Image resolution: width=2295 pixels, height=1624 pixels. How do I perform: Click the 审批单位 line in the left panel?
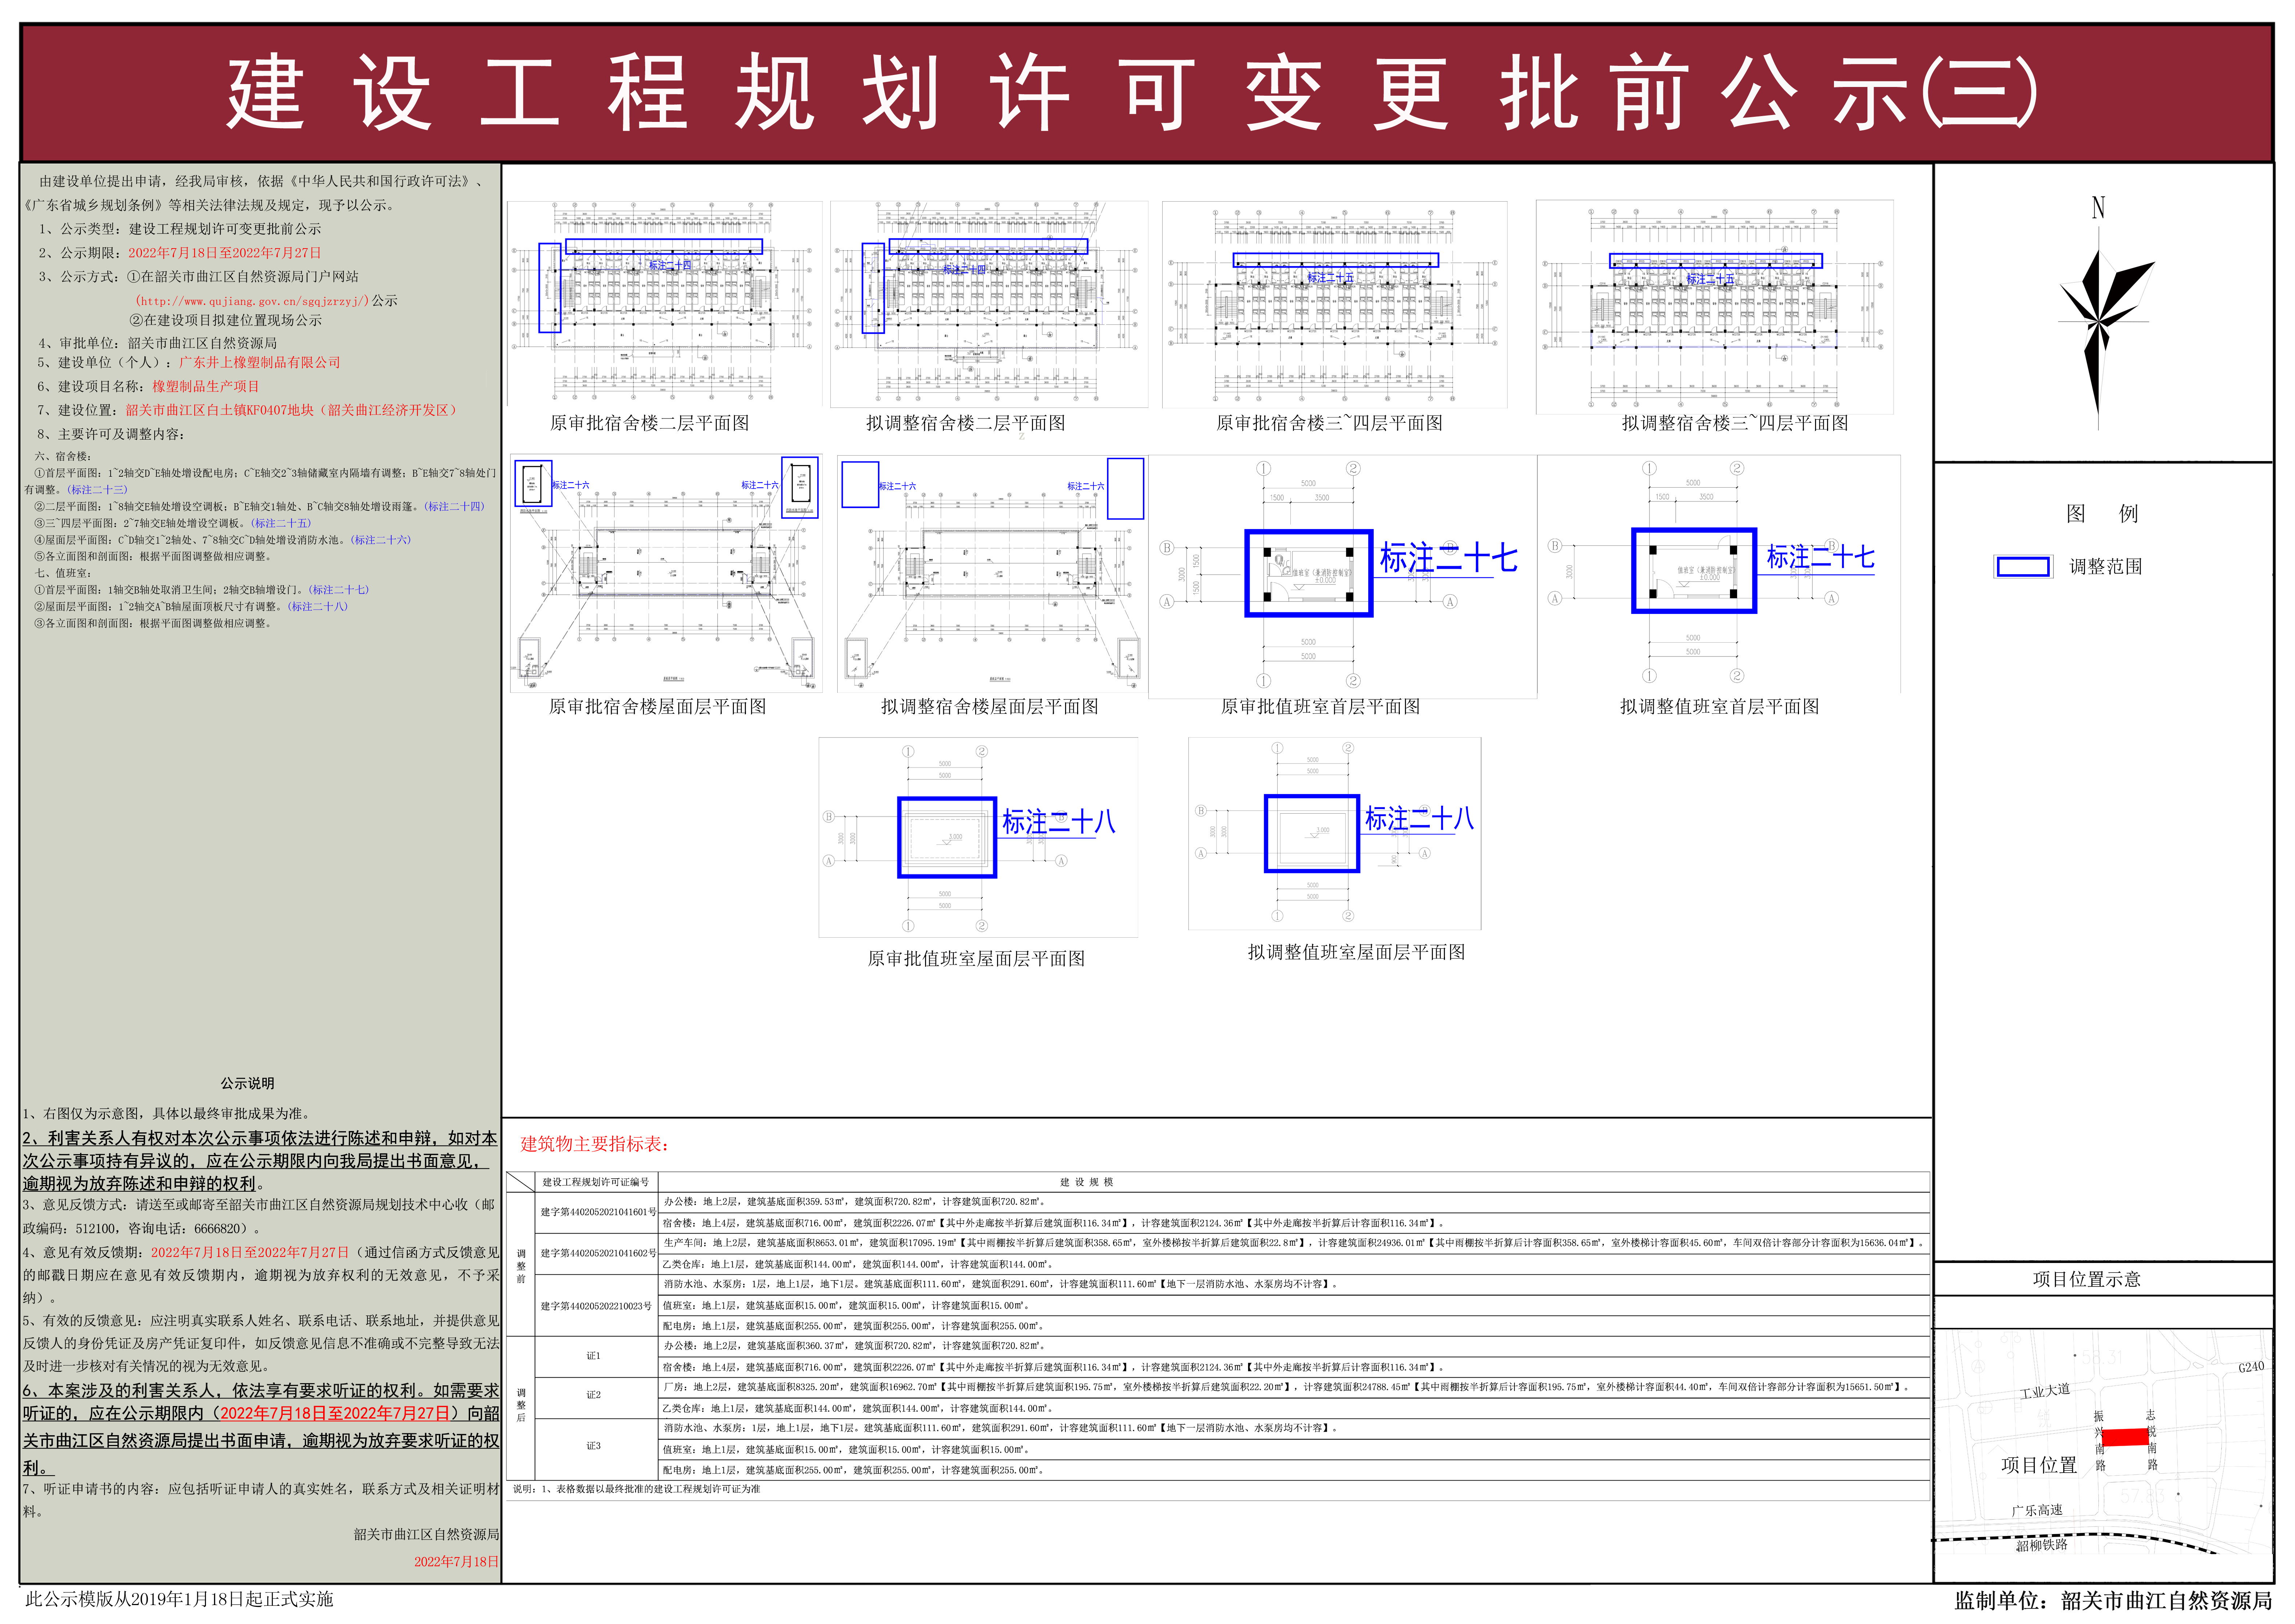[x=158, y=343]
